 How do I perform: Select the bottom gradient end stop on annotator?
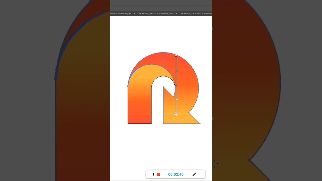[176, 114]
